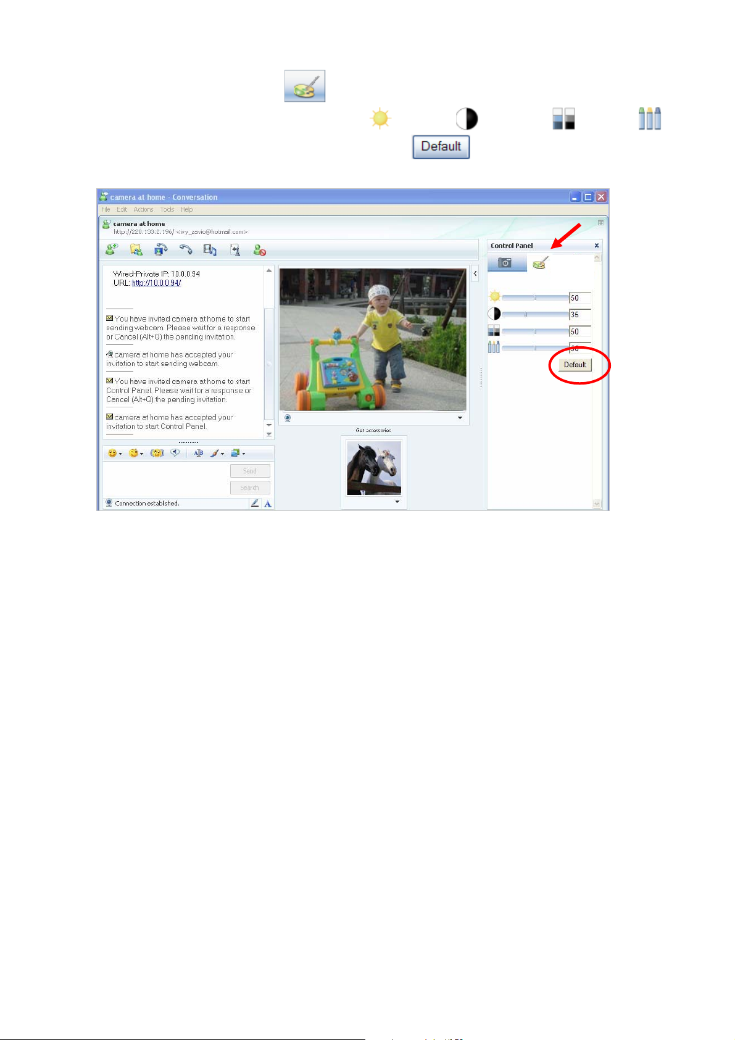Collapse the side panel with the left chevron
Image resolution: width=735 pixels, height=1040 pixels.
pos(475,273)
